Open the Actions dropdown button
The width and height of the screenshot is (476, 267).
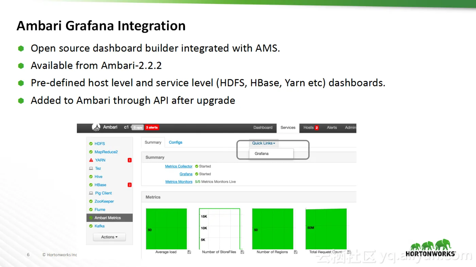tap(109, 237)
